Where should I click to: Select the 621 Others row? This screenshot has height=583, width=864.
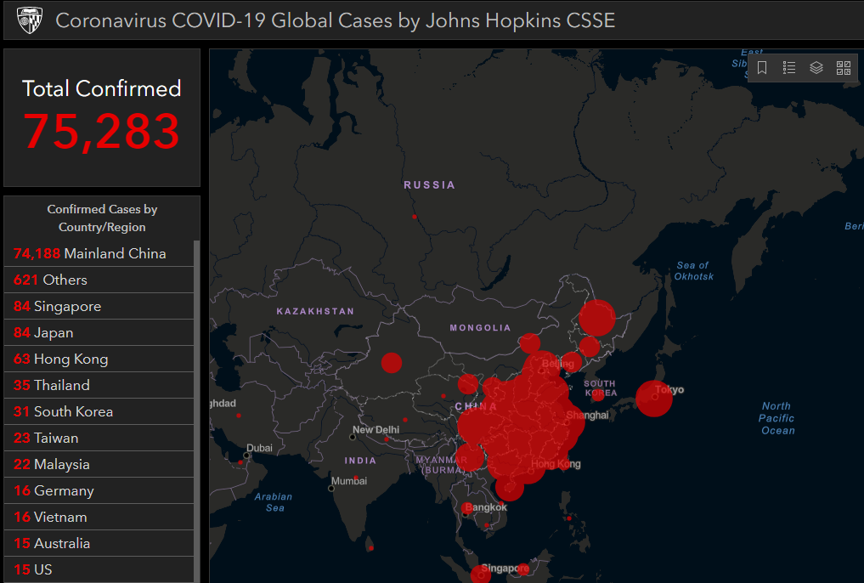99,280
